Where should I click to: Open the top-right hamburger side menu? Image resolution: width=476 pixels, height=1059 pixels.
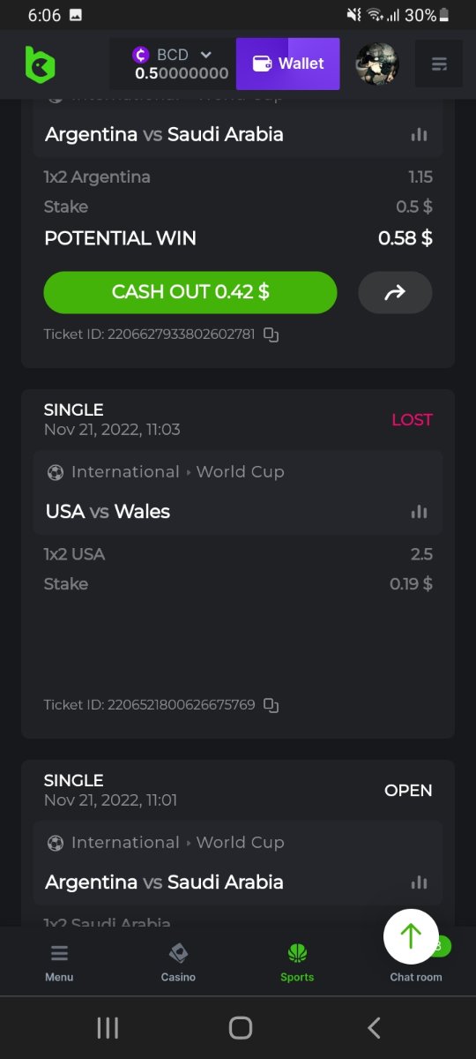pos(439,64)
